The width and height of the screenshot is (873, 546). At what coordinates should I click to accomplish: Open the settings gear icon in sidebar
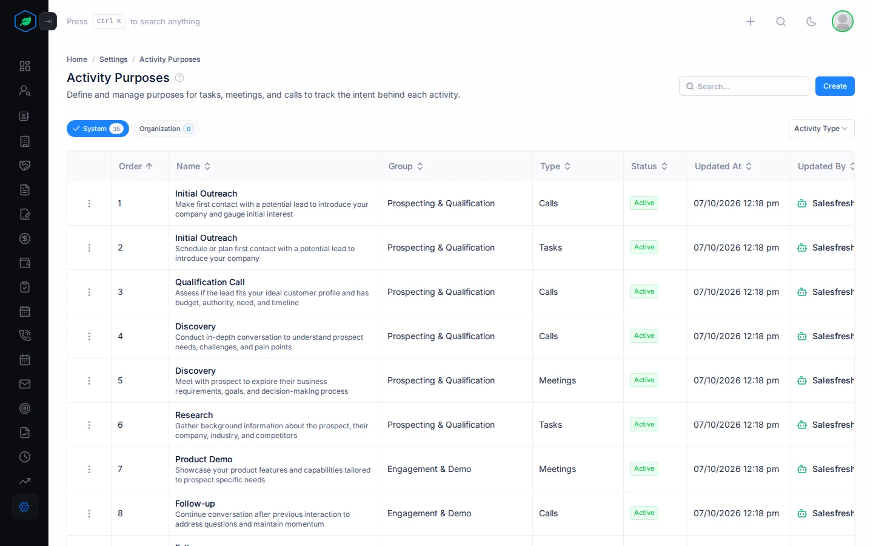pyautogui.click(x=25, y=507)
